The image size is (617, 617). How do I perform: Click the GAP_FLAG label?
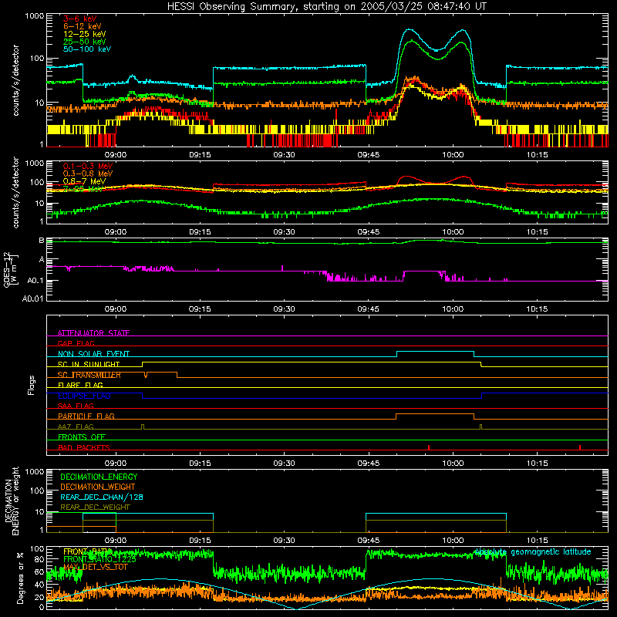[76, 343]
